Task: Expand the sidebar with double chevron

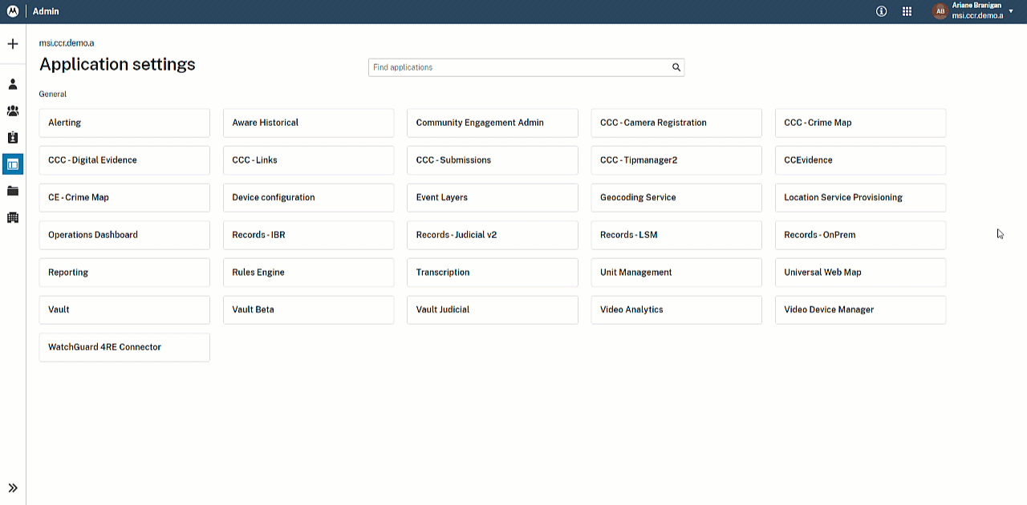Action: click(x=13, y=488)
